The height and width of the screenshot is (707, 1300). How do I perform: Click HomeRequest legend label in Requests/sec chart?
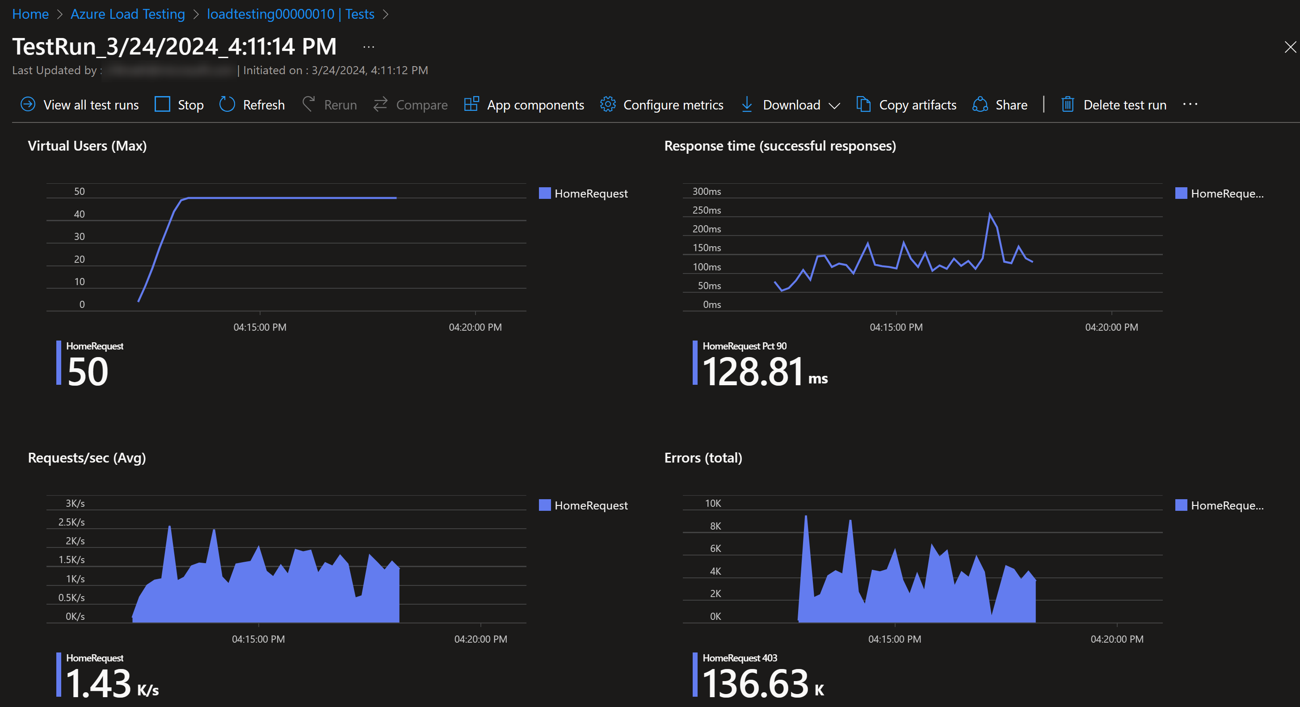[591, 505]
